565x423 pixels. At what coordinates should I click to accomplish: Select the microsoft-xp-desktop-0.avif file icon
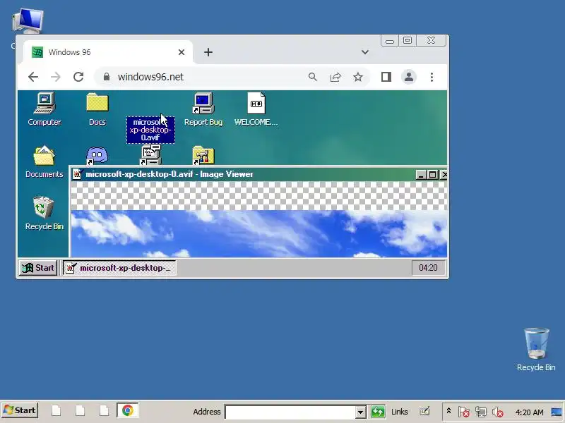tap(150, 130)
